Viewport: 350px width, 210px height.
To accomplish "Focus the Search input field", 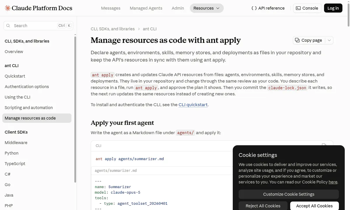I will (x=38, y=26).
